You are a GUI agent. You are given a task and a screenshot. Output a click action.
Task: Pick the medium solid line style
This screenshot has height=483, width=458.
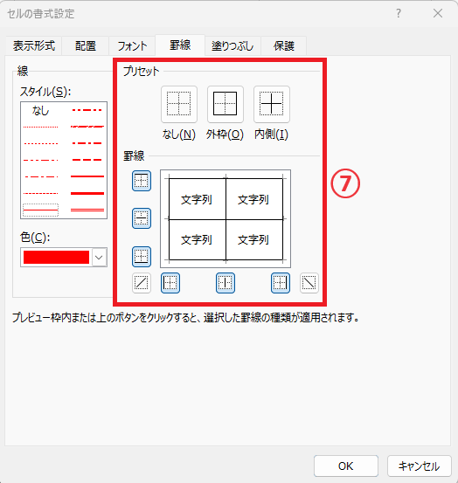point(87,176)
